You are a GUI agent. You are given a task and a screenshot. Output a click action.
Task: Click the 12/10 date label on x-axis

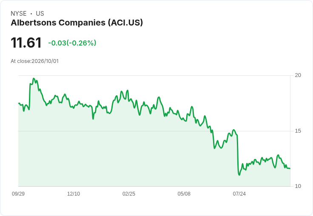pos(74,194)
